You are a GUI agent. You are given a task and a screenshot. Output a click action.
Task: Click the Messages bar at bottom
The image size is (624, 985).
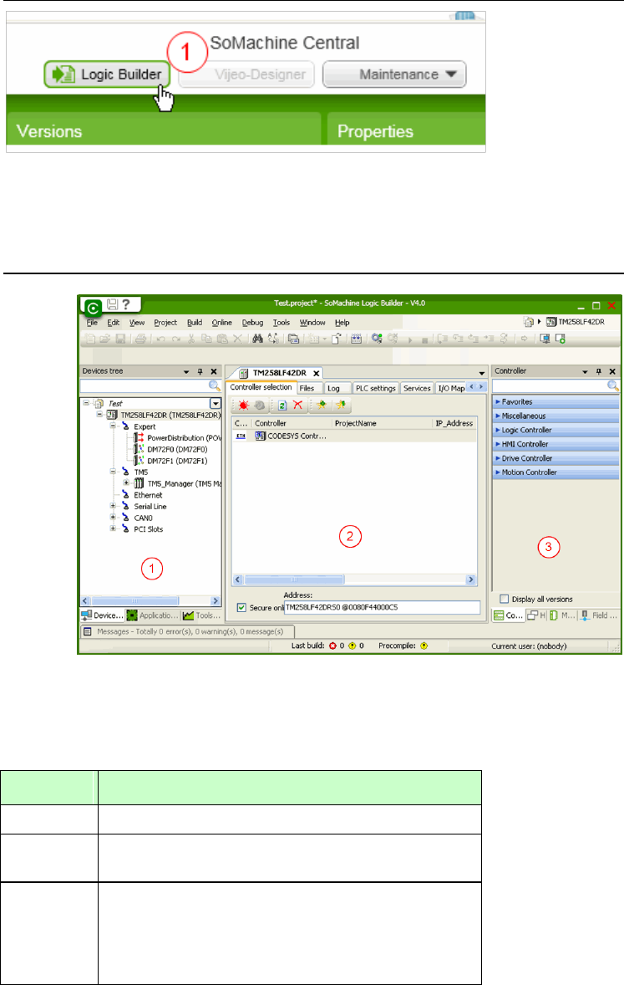click(x=187, y=631)
